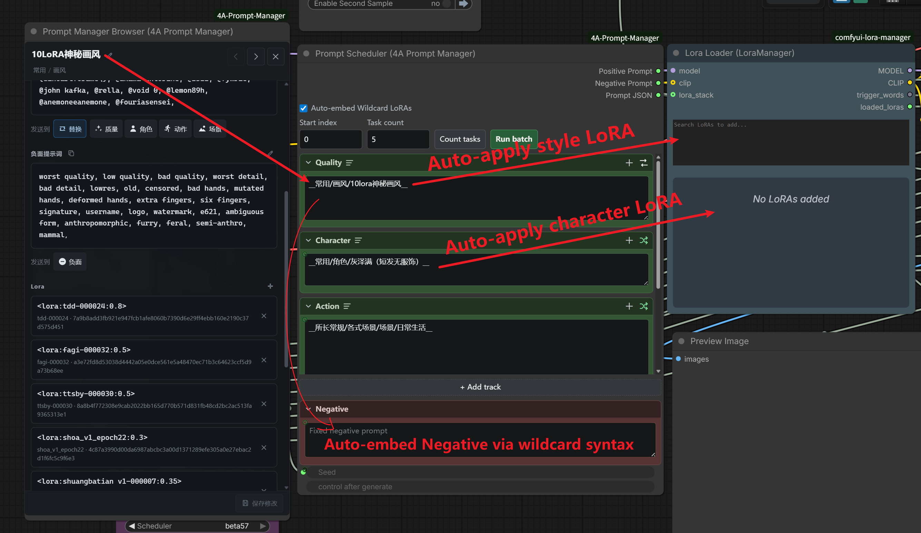Click Action track wildcard text area

click(477, 347)
